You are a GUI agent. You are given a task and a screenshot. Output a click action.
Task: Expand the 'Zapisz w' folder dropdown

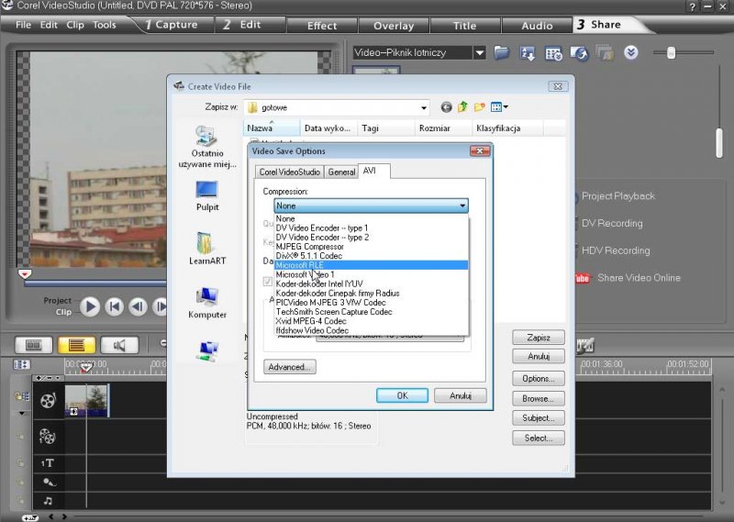pos(422,107)
